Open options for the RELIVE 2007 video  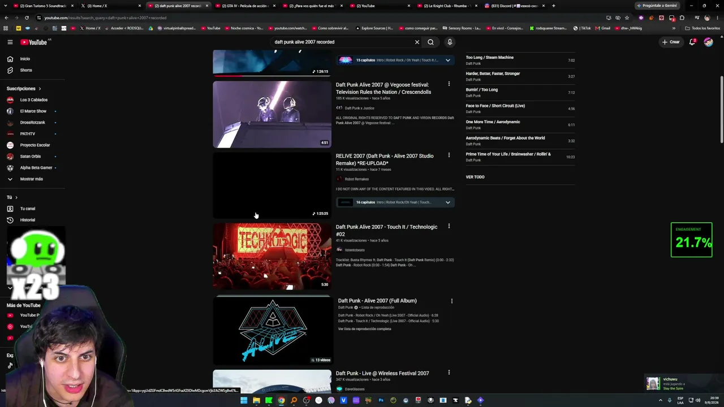[x=449, y=155]
